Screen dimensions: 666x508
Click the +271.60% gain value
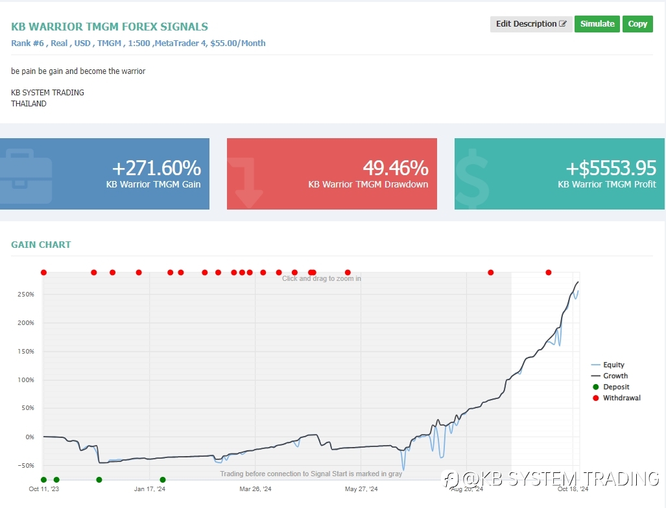point(156,168)
